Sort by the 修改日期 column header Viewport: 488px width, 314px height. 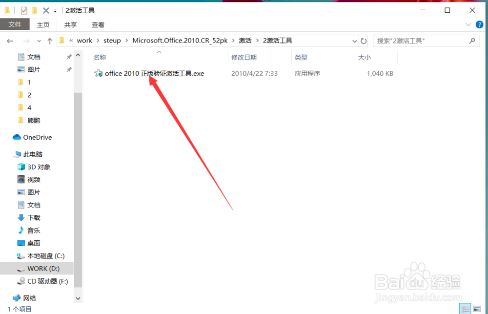pyautogui.click(x=244, y=57)
